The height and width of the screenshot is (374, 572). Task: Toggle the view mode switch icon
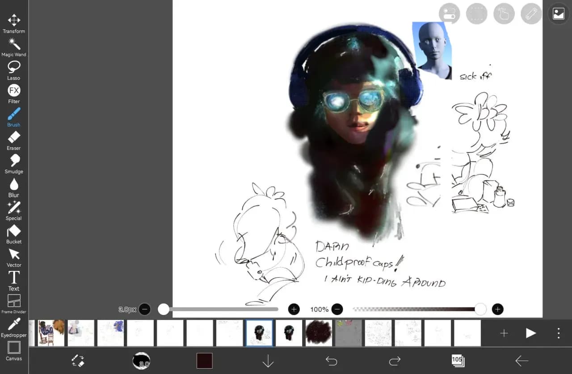coord(449,14)
